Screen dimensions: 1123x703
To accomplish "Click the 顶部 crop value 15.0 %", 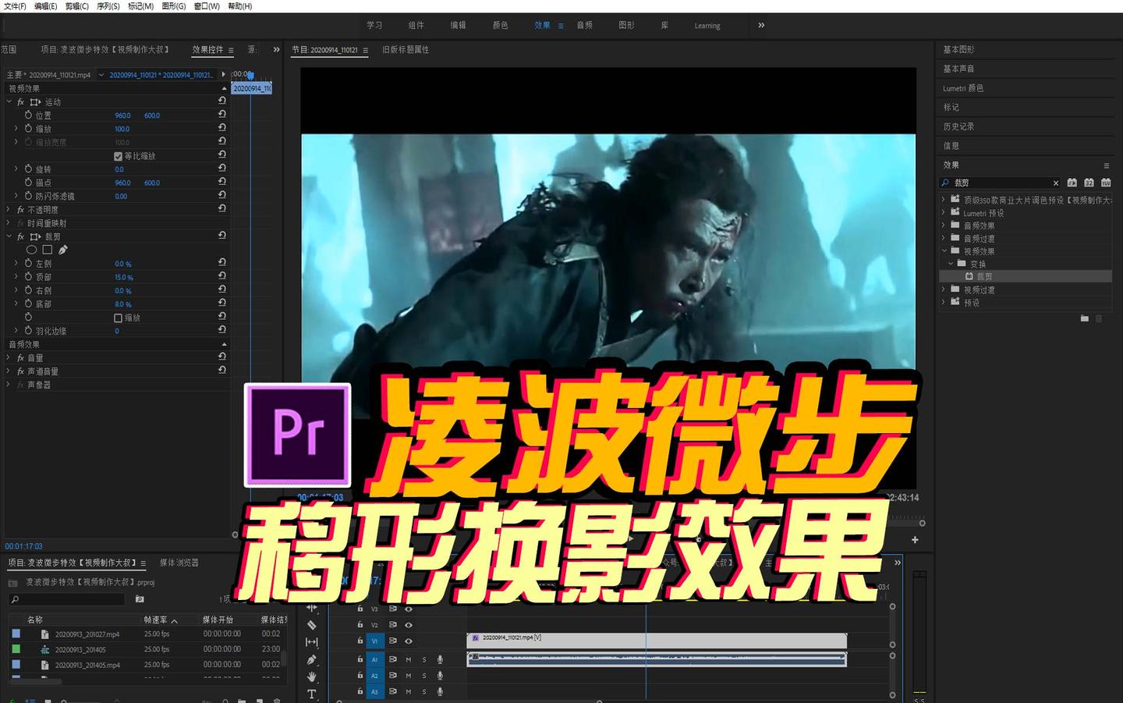I will [124, 277].
